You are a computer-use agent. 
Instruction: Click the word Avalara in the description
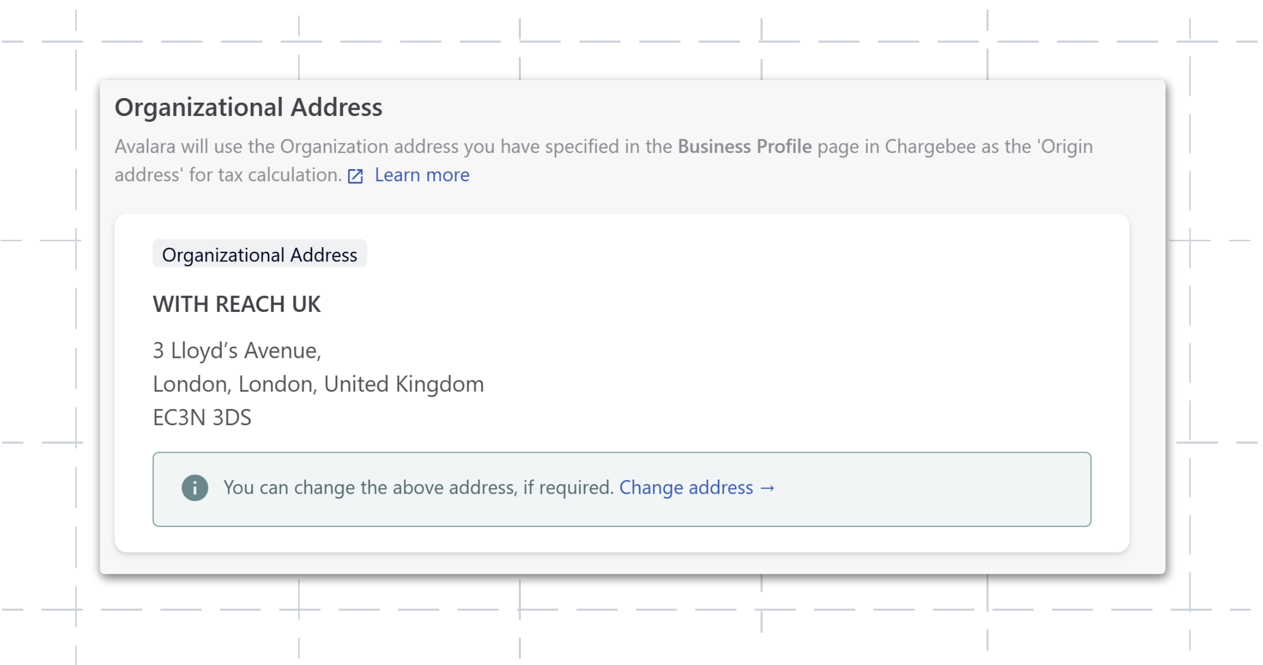point(145,146)
